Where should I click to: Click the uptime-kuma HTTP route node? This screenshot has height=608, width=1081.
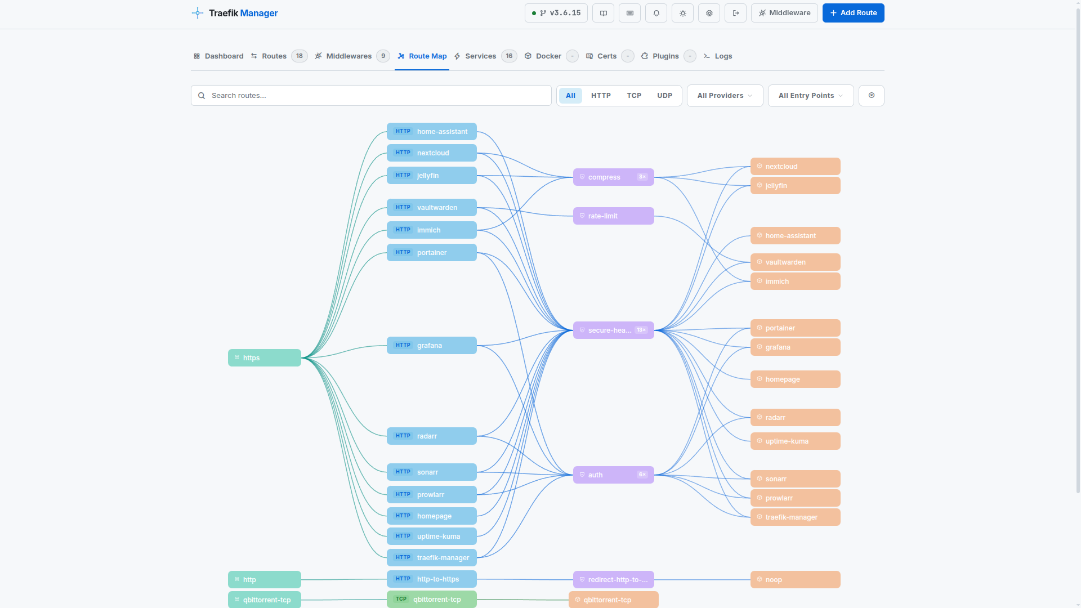[x=432, y=537]
